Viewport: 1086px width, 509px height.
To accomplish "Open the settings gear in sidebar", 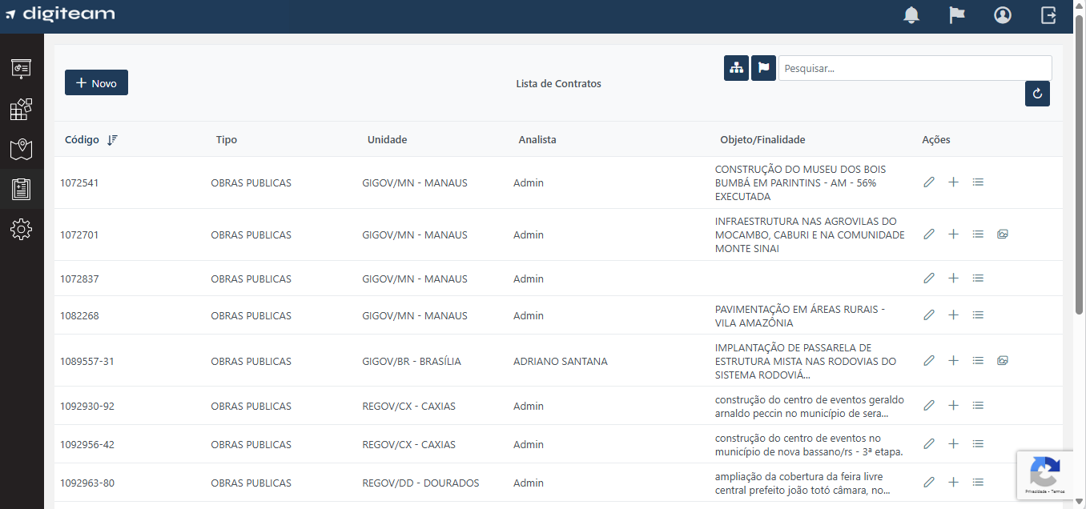I will [22, 230].
